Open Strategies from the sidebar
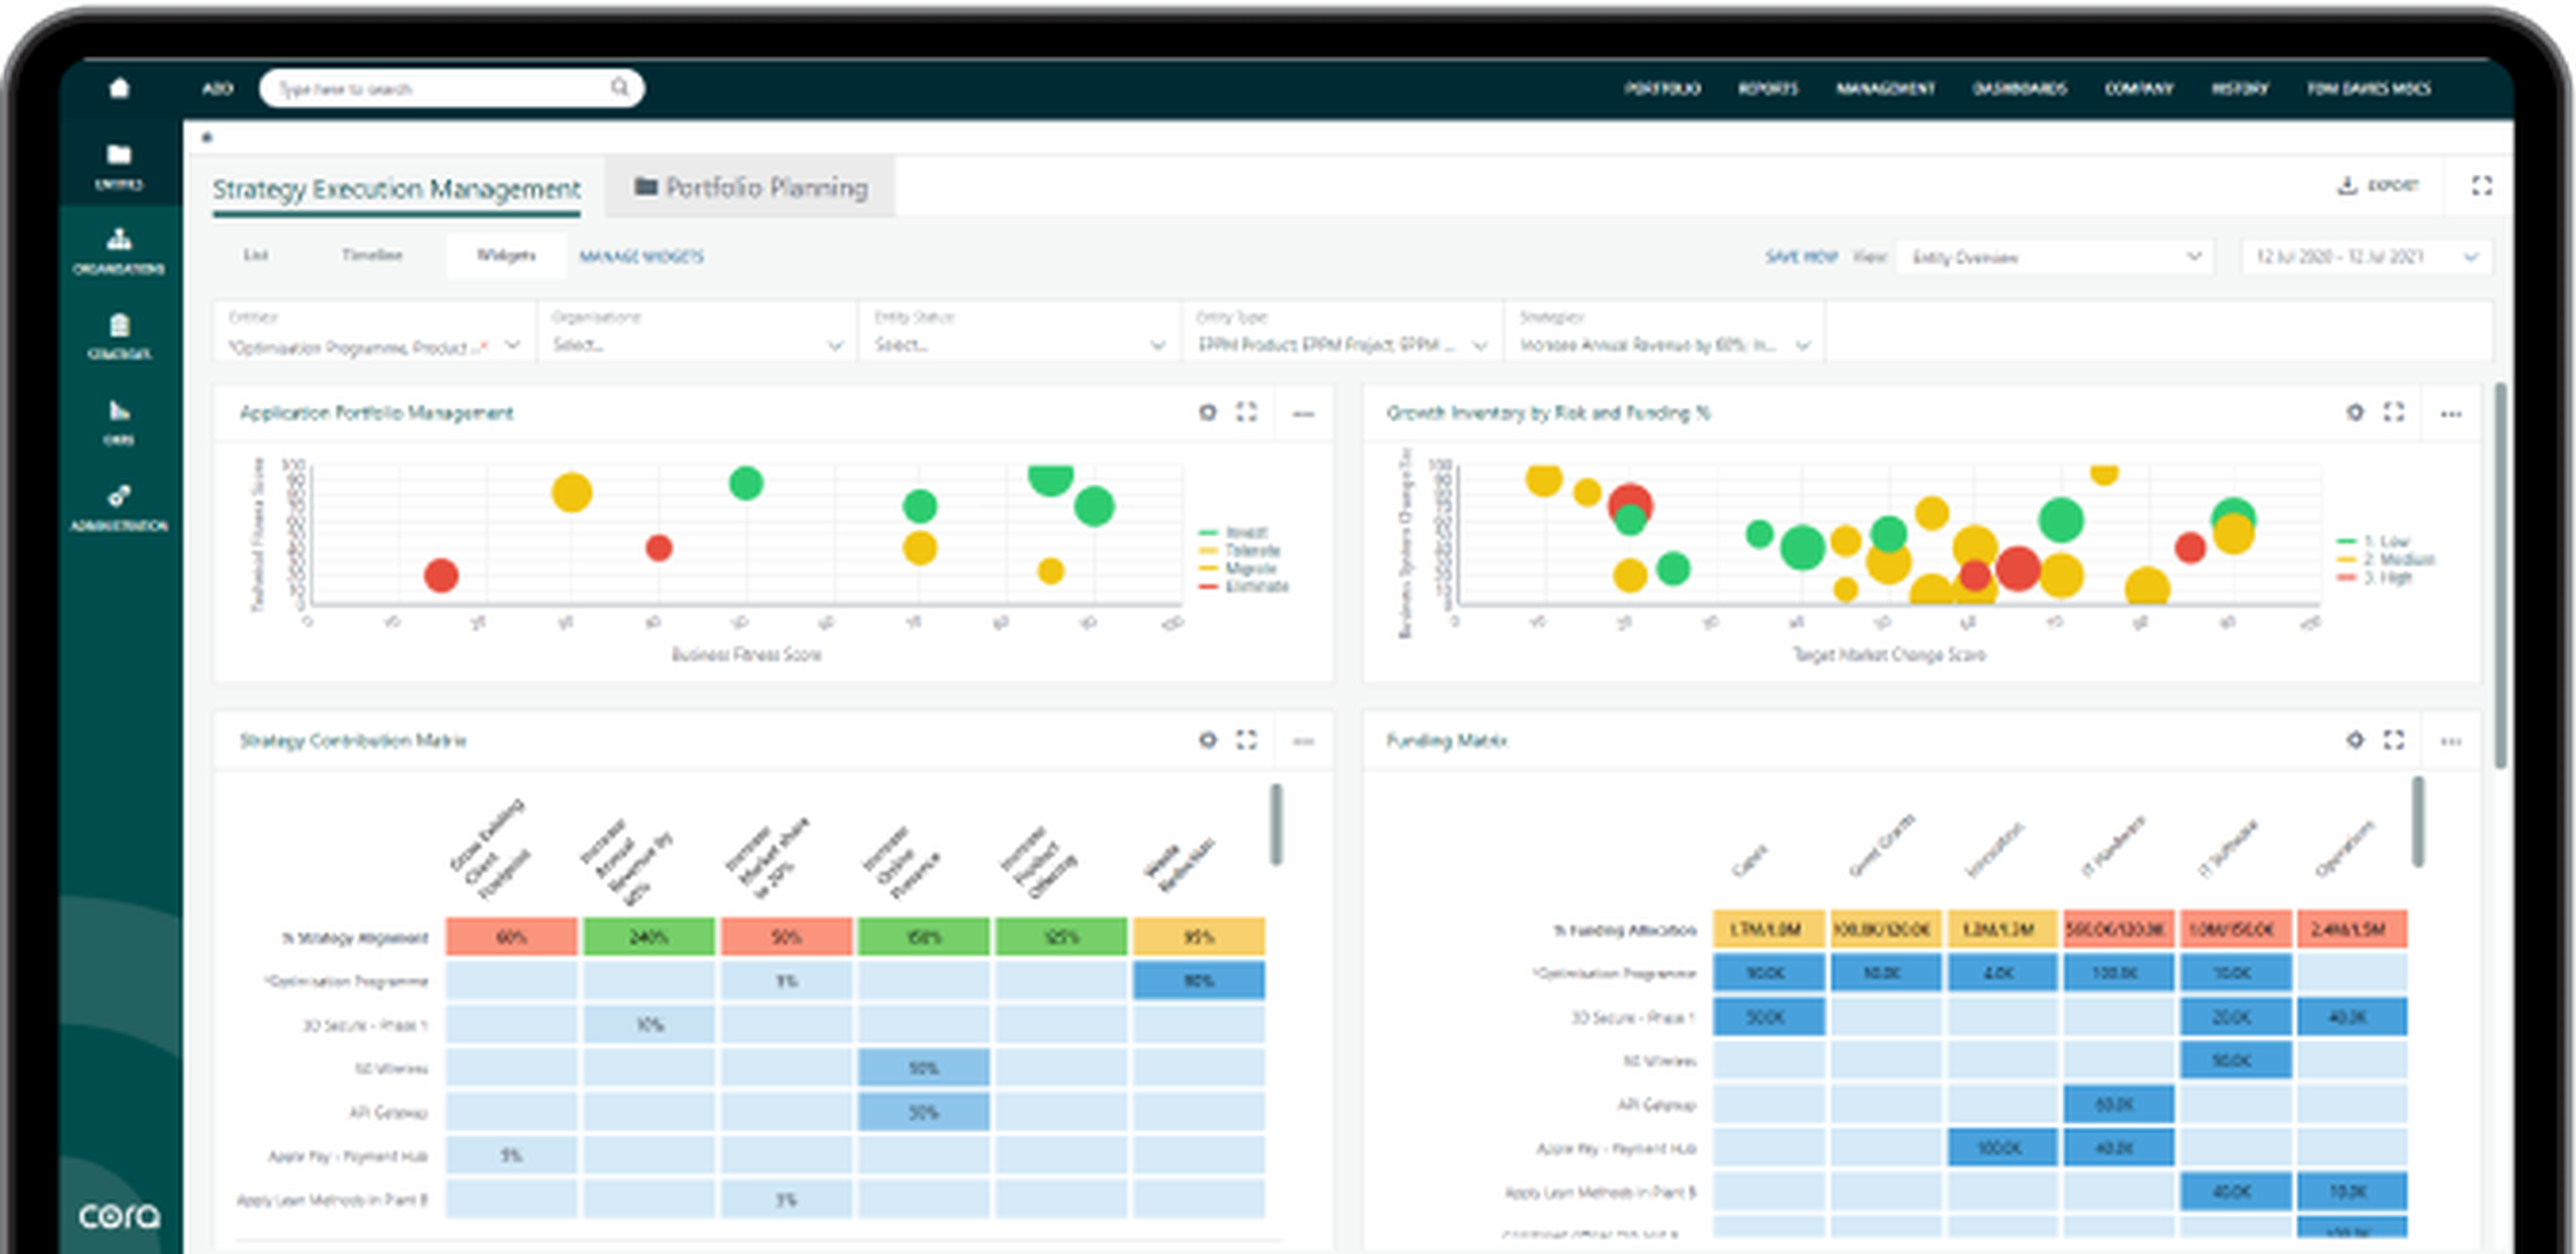This screenshot has height=1254, width=2576. point(119,337)
